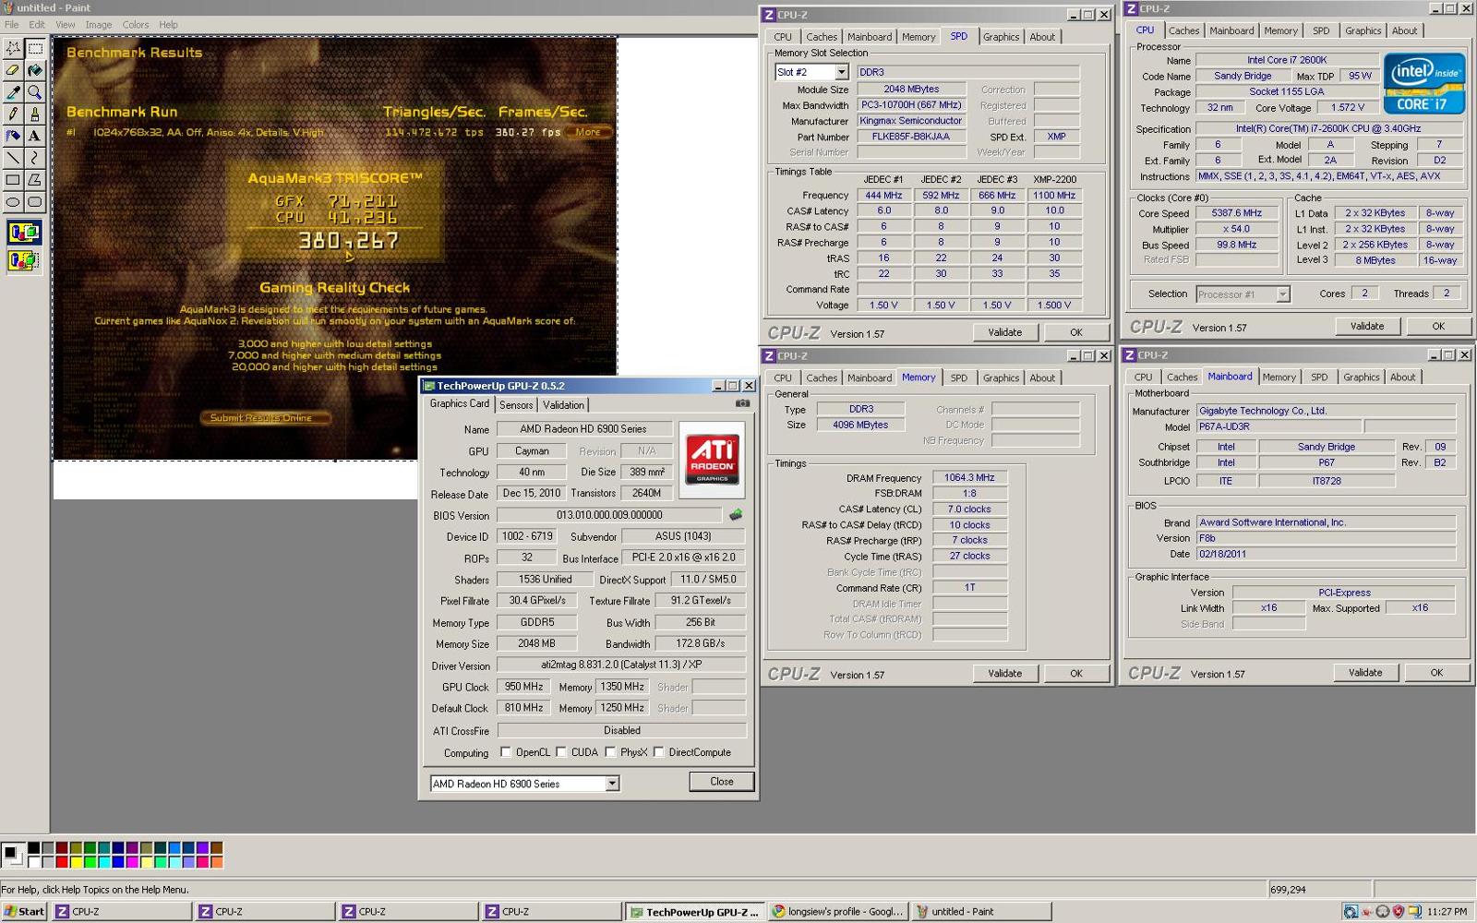The image size is (1477, 923).
Task: Open Graphics tab in CPU-Z window showing Memory
Action: point(1001,378)
